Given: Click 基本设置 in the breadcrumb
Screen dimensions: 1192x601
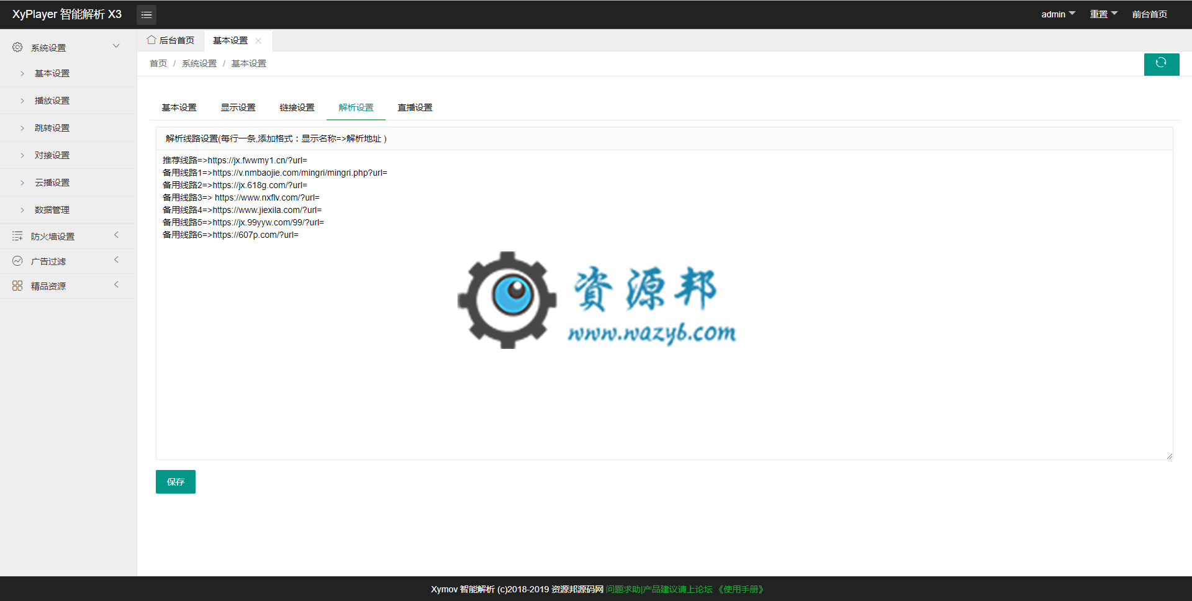Looking at the screenshot, I should point(249,63).
